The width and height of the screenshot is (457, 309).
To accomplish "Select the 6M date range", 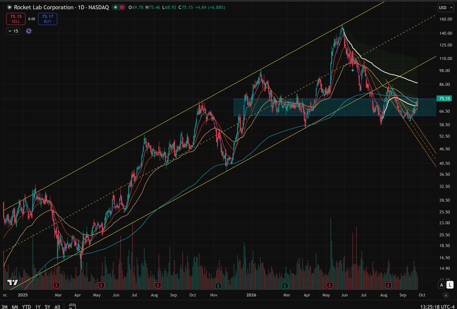I will (x=15, y=306).
